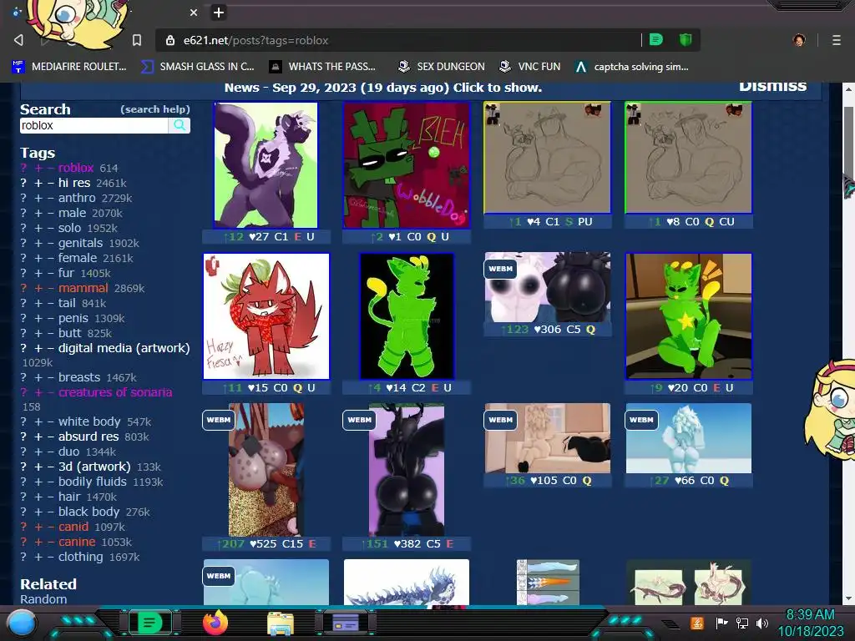Viewport: 855px width, 641px height.
Task: Click the Random link under Related
Action: coord(43,599)
